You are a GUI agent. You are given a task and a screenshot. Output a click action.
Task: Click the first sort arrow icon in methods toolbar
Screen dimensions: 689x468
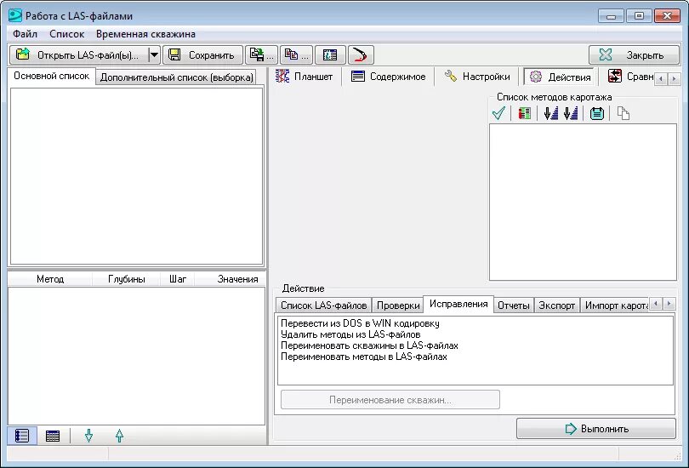(550, 113)
